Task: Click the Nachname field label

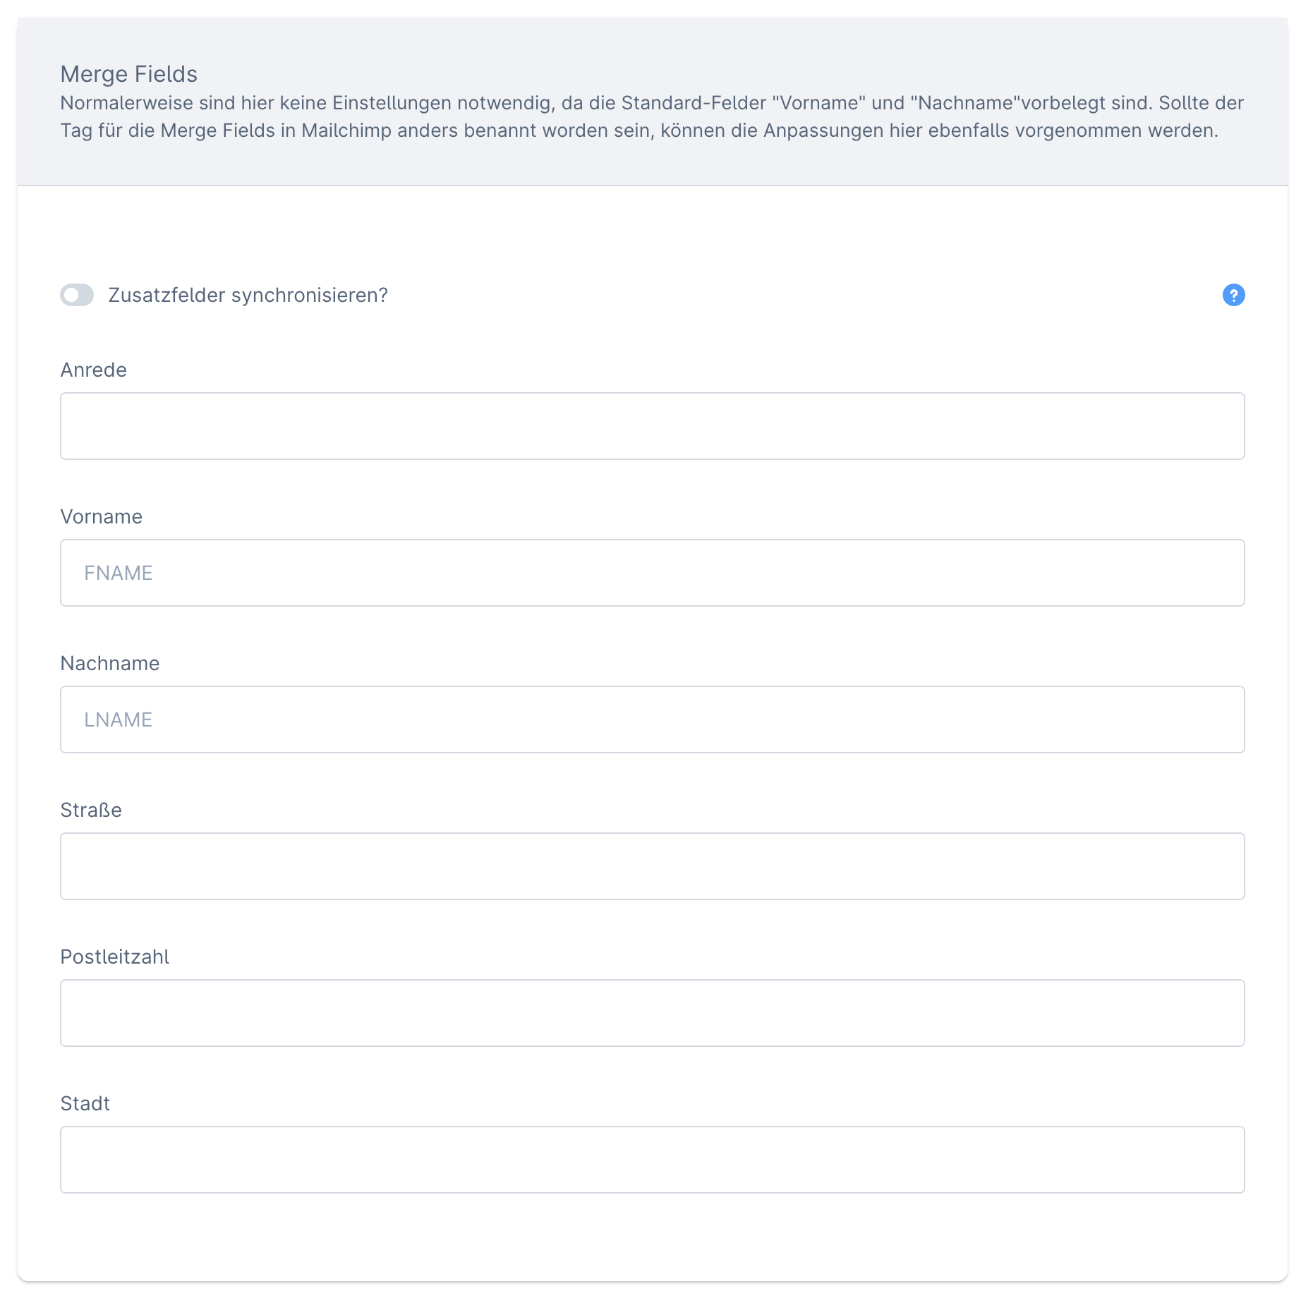Action: point(110,663)
